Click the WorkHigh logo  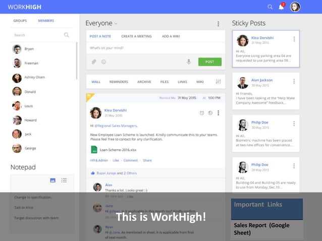(x=25, y=7)
